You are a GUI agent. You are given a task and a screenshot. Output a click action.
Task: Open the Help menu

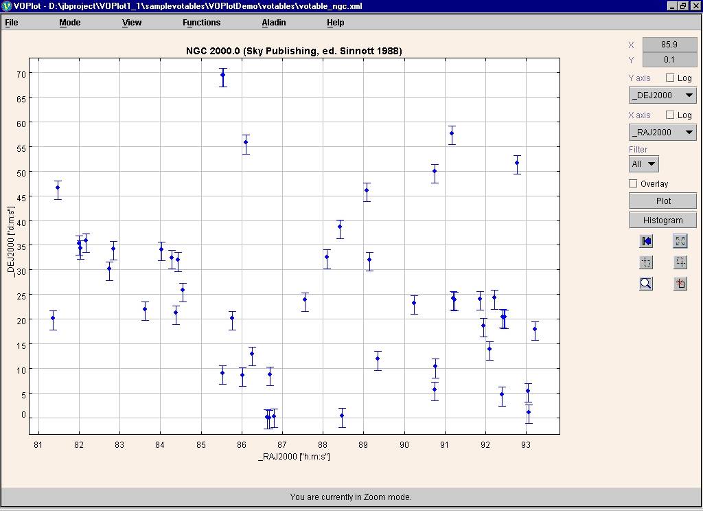click(335, 23)
